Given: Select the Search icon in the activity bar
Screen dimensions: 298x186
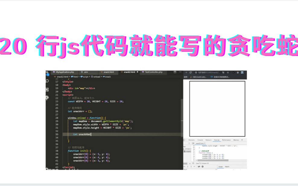Looking at the screenshot, I should coord(47,81).
